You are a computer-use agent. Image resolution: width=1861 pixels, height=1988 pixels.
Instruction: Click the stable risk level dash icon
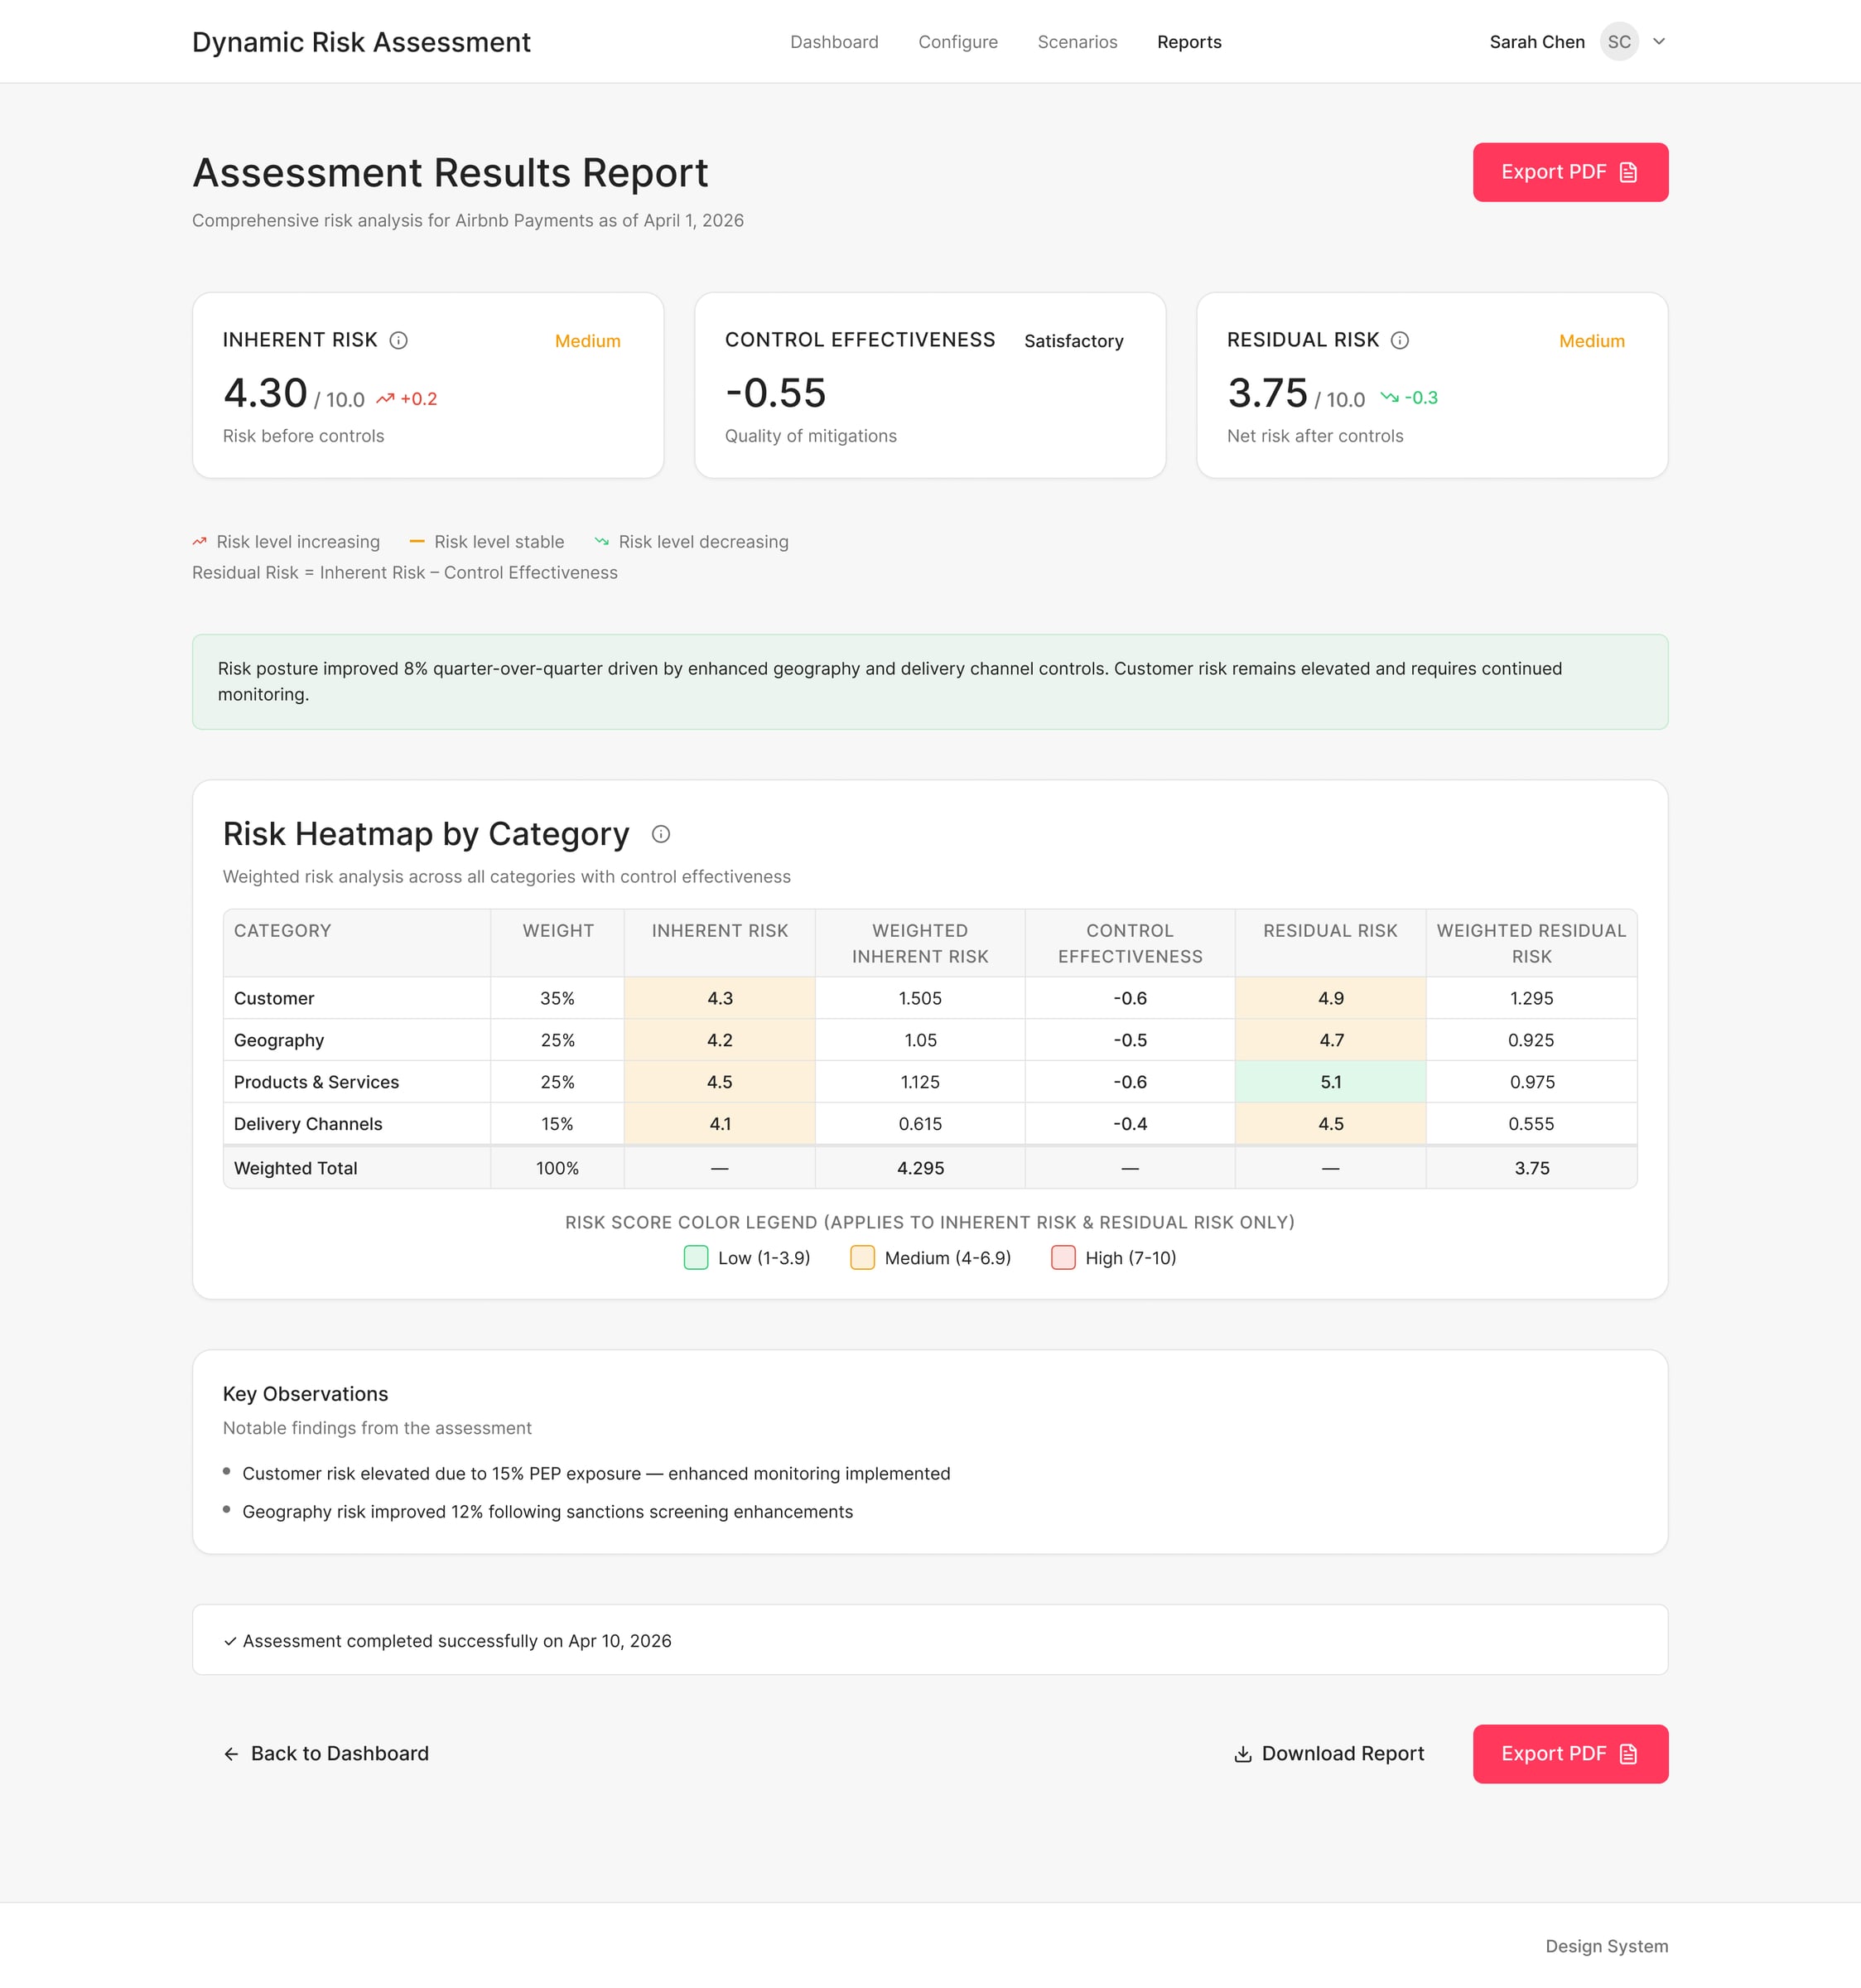point(417,541)
